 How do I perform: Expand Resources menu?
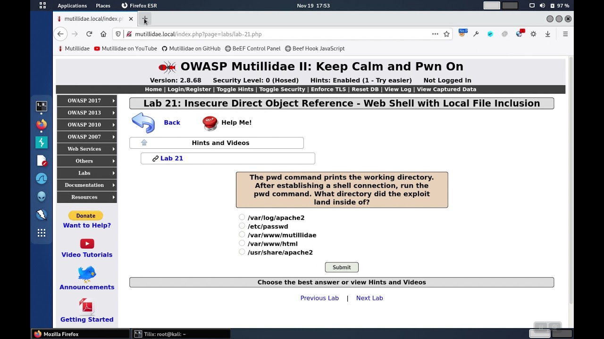coord(87,197)
